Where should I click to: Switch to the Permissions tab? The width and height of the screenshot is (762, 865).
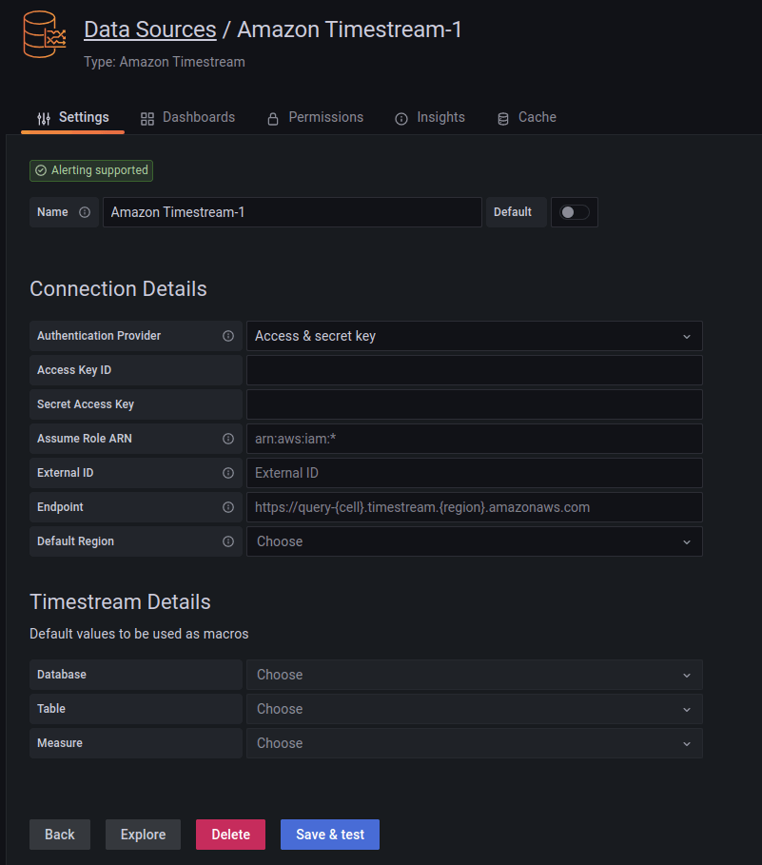(x=316, y=117)
